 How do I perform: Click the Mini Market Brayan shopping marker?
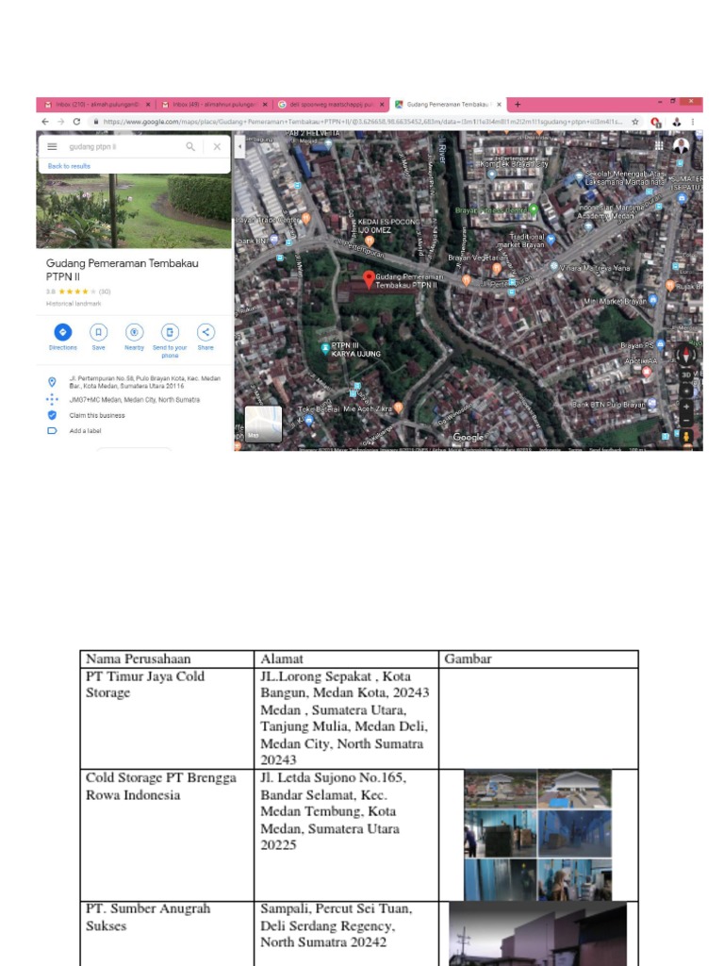point(653,300)
